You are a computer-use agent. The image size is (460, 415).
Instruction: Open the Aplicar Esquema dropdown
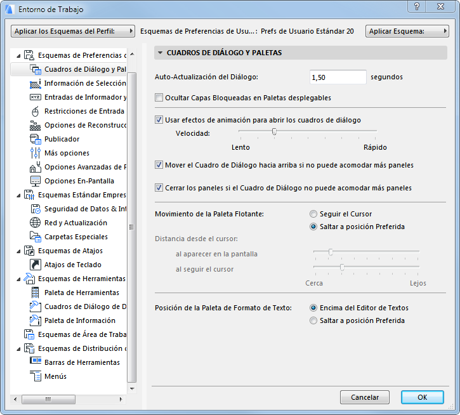(x=407, y=31)
